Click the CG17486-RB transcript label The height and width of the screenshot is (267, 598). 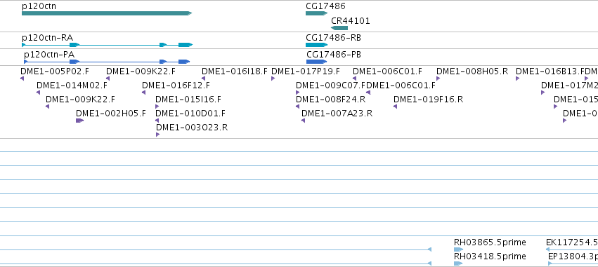[333, 38]
